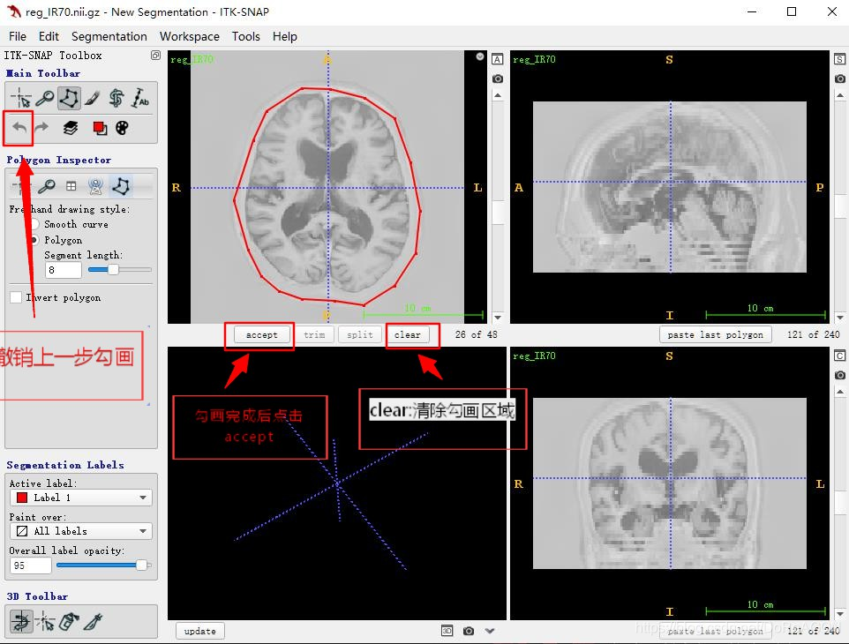The image size is (849, 644).
Task: Take screenshot of sagittal view with camera icon
Action: 840,79
